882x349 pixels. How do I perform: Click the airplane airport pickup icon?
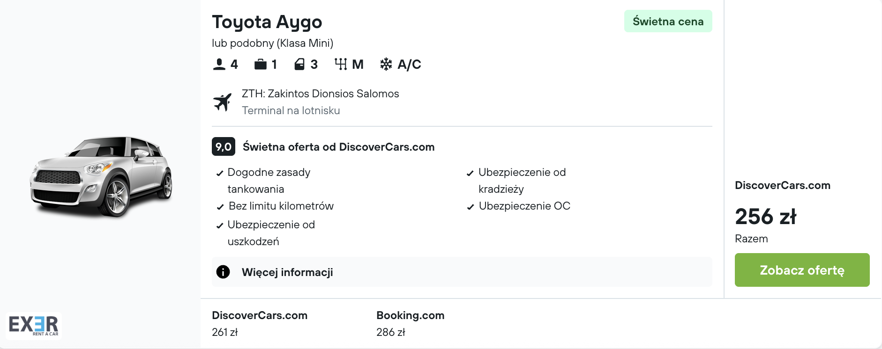(x=223, y=102)
